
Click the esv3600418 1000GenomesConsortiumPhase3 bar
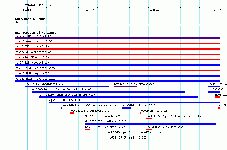[x=108, y=92]
